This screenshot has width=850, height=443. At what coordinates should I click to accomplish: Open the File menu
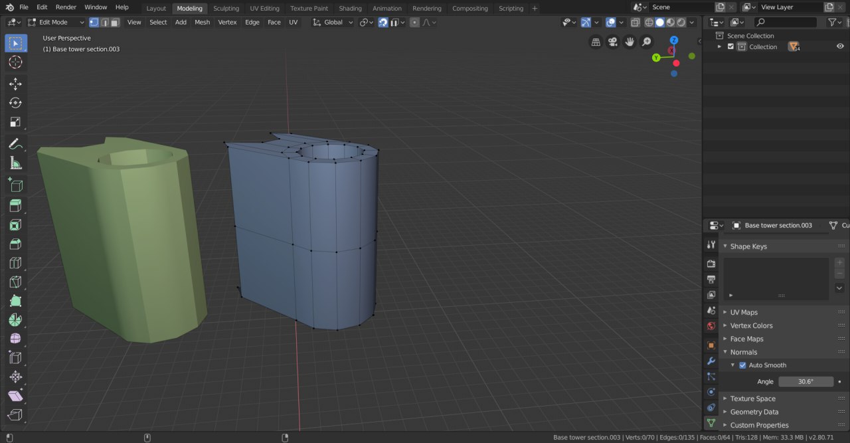(x=24, y=7)
